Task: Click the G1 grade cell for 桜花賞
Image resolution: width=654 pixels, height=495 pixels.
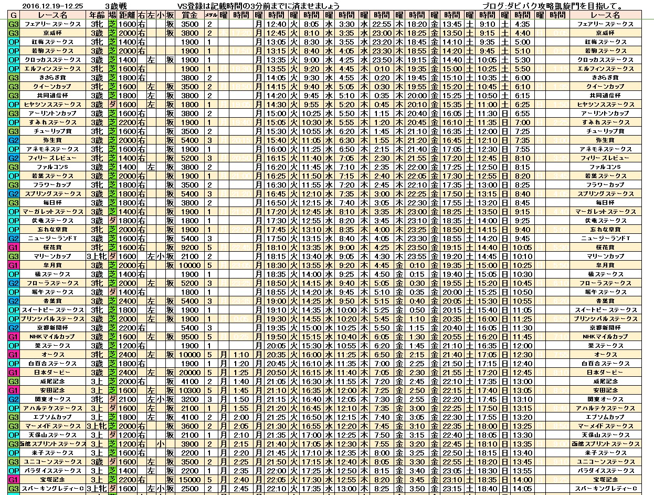Action: point(14,247)
